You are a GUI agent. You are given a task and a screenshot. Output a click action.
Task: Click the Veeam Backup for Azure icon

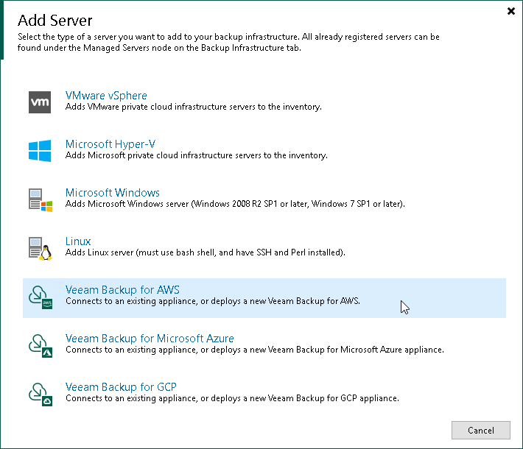coord(40,345)
